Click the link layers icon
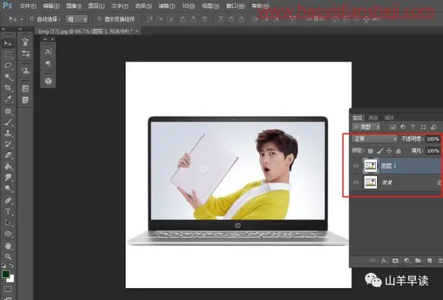443x300 pixels. [372, 260]
